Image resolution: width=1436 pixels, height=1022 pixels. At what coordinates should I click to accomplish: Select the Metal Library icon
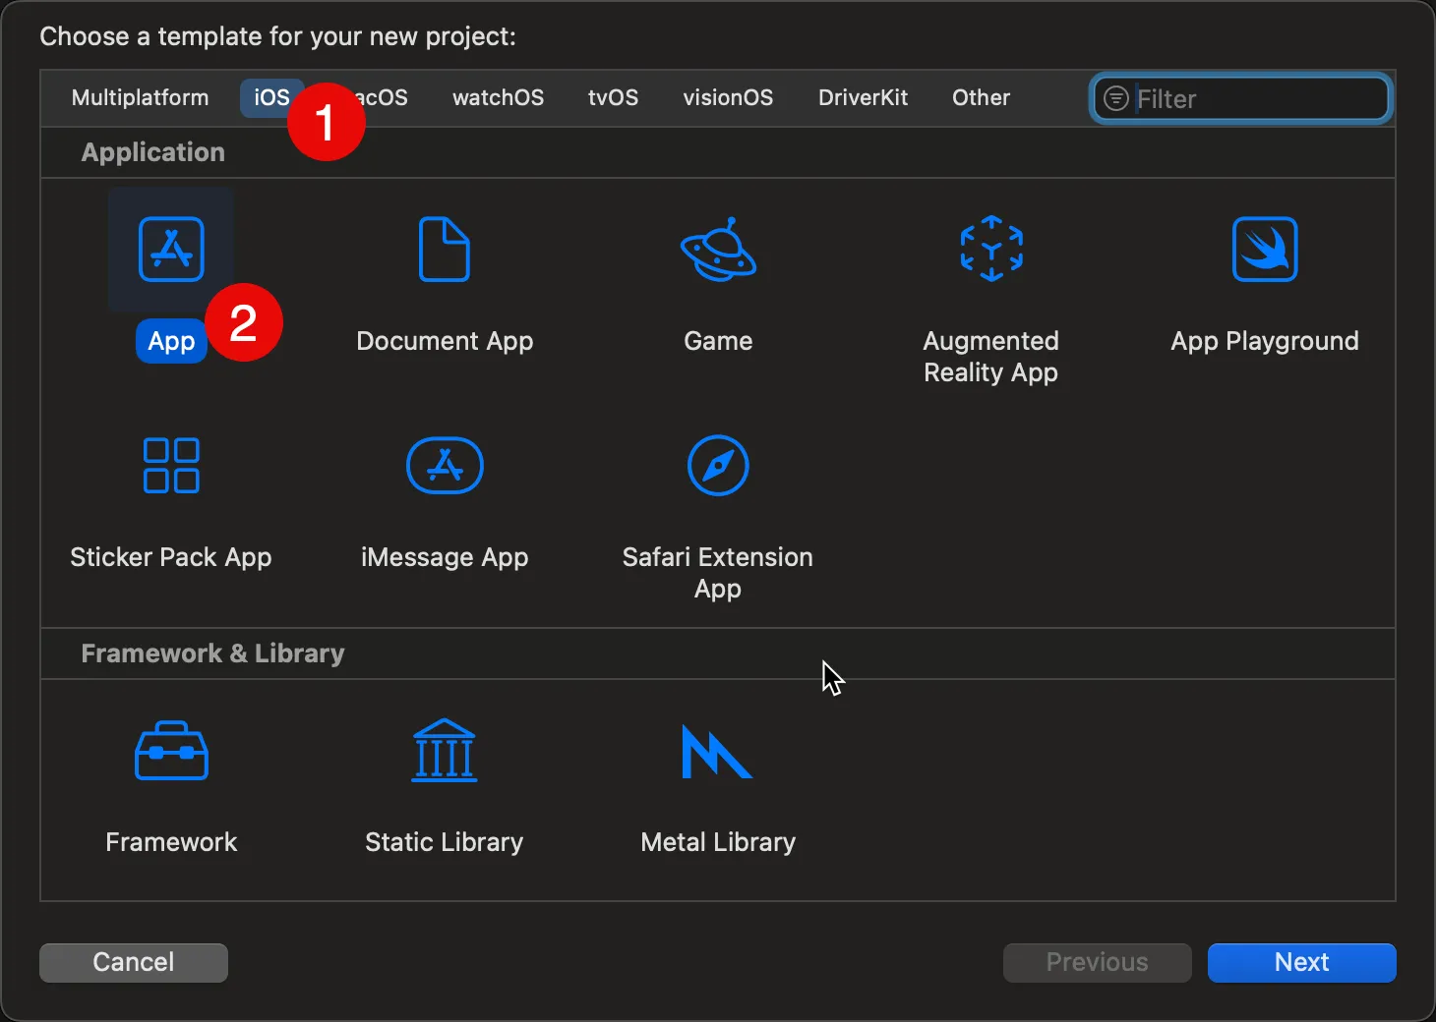tap(717, 752)
